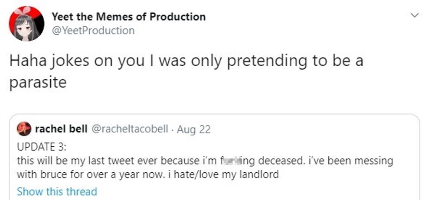The width and height of the screenshot is (425, 200).
Task: Click rachel bell's small profile picture
Action: tap(23, 129)
